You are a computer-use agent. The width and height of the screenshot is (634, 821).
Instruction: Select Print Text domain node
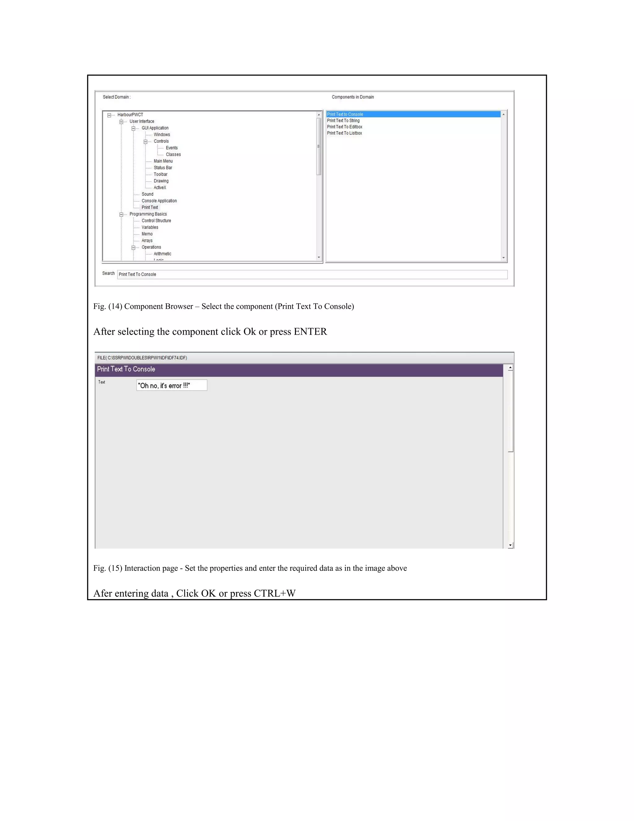(x=150, y=208)
